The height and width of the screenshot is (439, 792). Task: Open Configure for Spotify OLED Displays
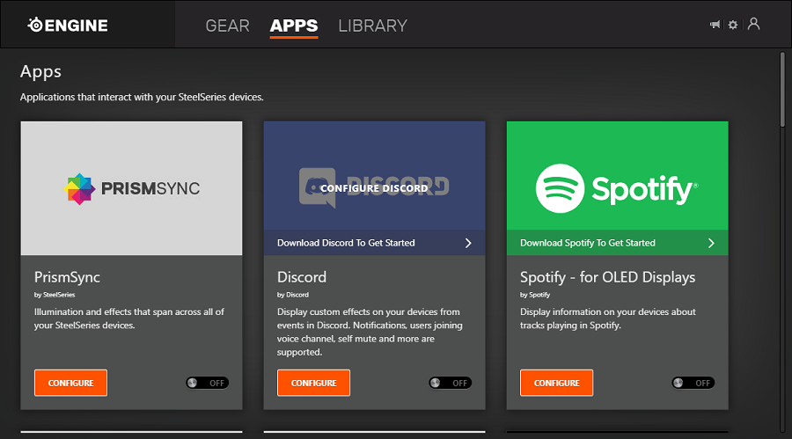point(557,383)
